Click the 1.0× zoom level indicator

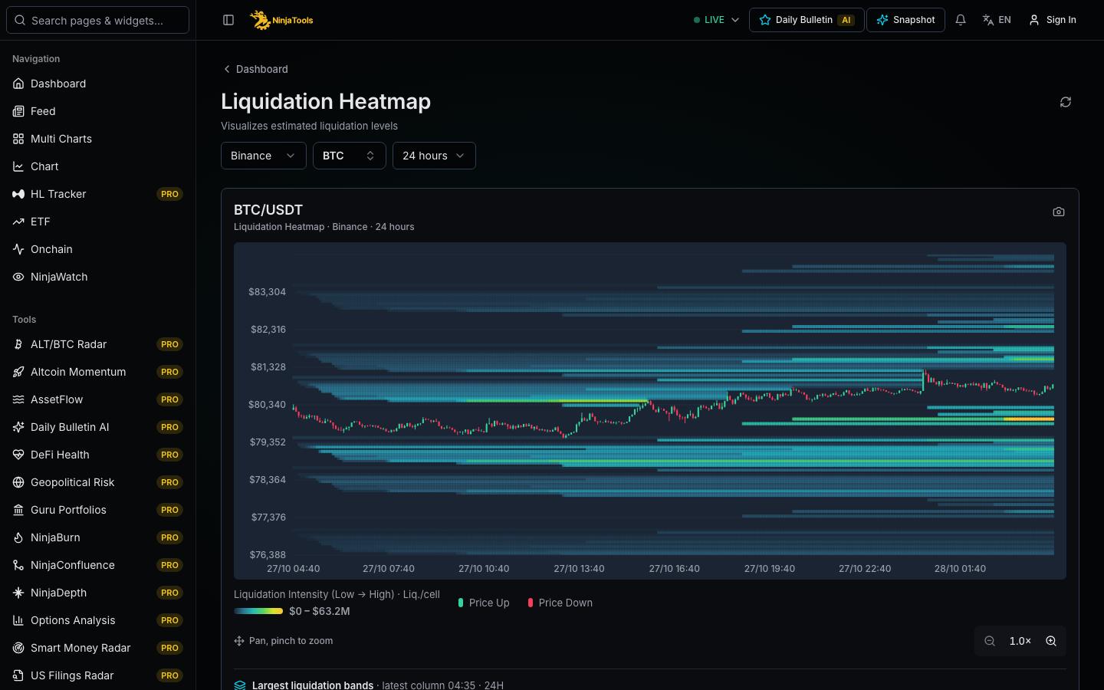(1020, 641)
